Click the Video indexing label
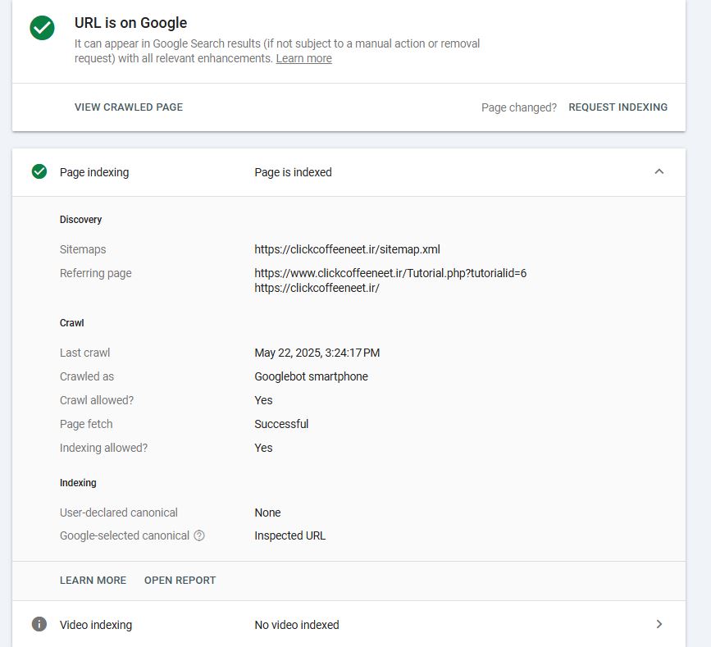 (96, 625)
